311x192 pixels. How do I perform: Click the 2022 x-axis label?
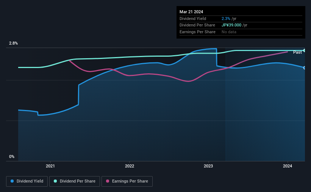tap(129, 166)
